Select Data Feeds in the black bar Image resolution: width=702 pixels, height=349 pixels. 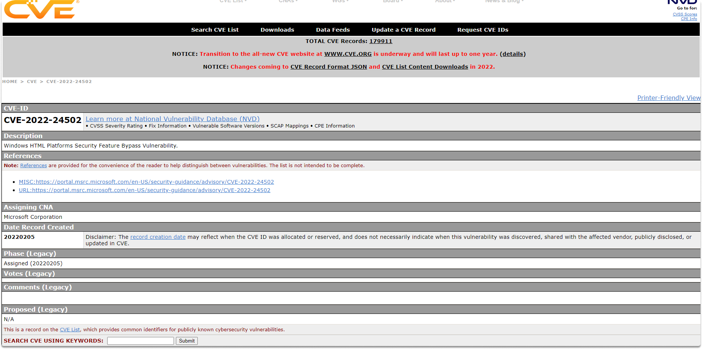[333, 30]
